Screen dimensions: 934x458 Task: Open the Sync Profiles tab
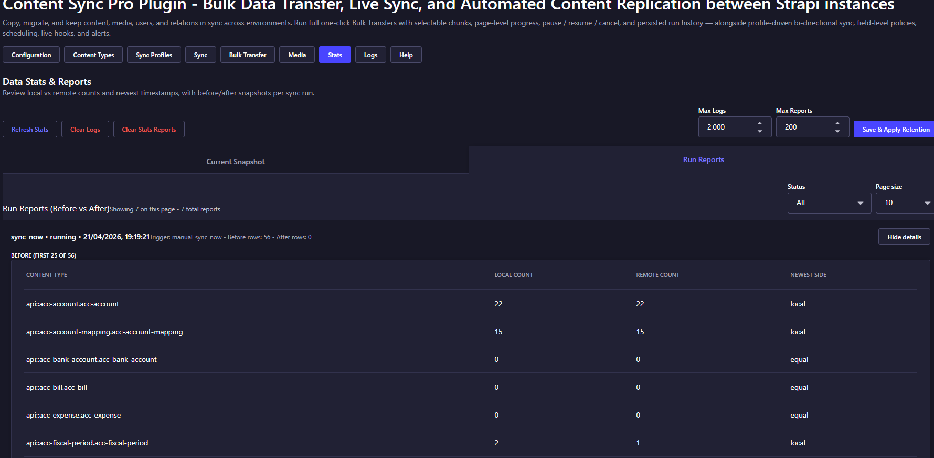point(154,55)
